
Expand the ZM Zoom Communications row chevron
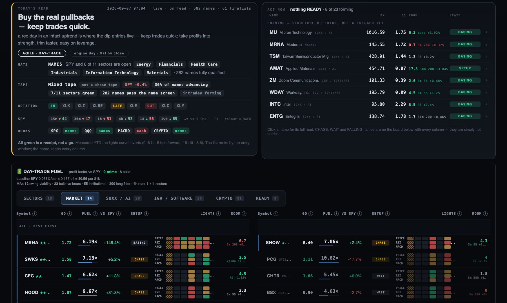pyautogui.click(x=487, y=80)
